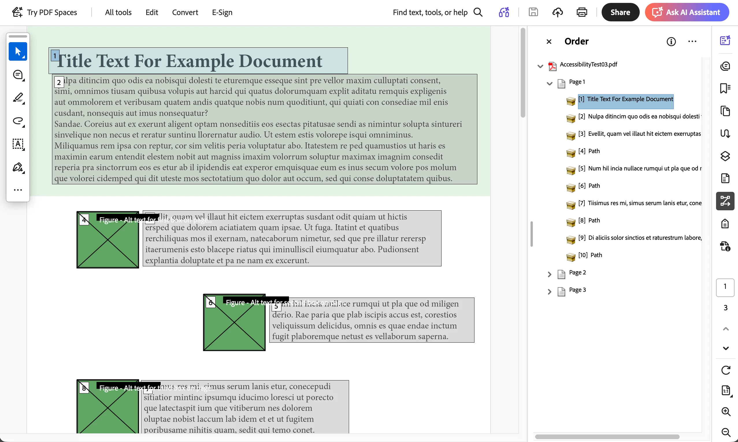Expand the Page 3 tree node
Viewport: 738px width, 442px height.
(550, 291)
